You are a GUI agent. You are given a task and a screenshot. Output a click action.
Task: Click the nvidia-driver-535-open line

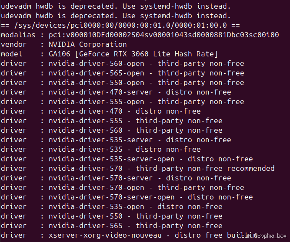click(x=112, y=207)
